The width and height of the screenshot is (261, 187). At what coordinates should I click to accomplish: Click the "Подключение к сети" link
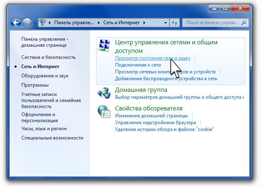tap(138, 65)
